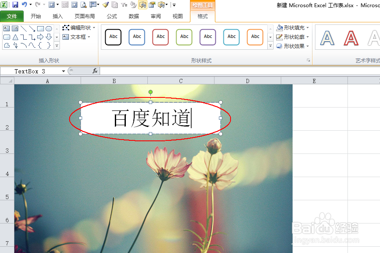Click the Save icon in quick access toolbar
This screenshot has width=380, height=253.
(15, 5)
